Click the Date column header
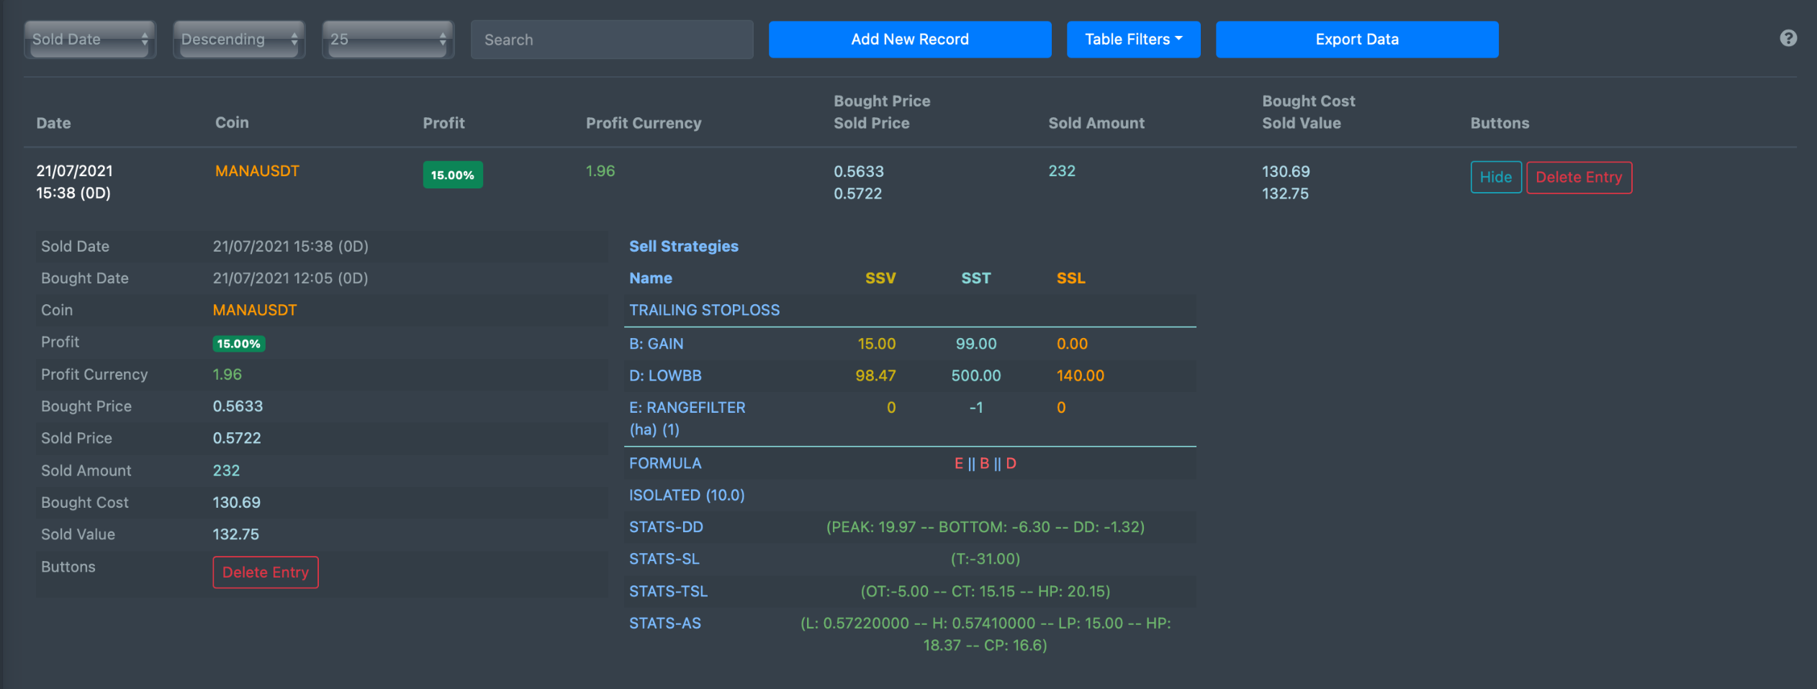Image resolution: width=1817 pixels, height=689 pixels. coord(54,123)
